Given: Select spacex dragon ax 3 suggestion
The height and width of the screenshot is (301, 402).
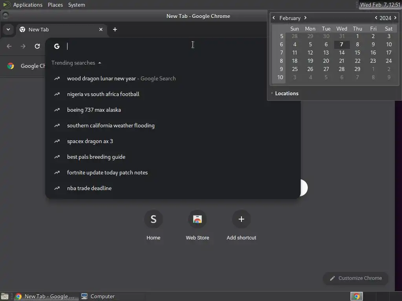Looking at the screenshot, I should tap(173, 141).
